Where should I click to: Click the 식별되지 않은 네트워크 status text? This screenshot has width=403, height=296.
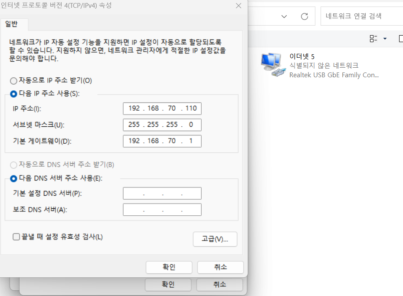pos(324,66)
